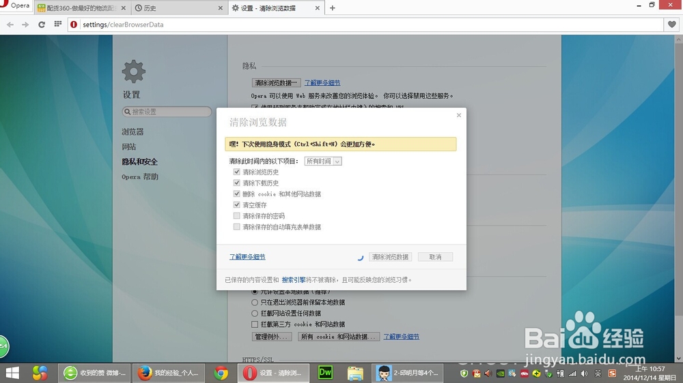The image size is (683, 383).
Task: Click 清除浏览数据 button in dialog
Action: 390,257
